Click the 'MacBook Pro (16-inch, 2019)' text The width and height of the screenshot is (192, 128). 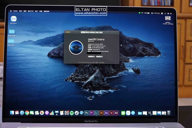click(x=95, y=44)
